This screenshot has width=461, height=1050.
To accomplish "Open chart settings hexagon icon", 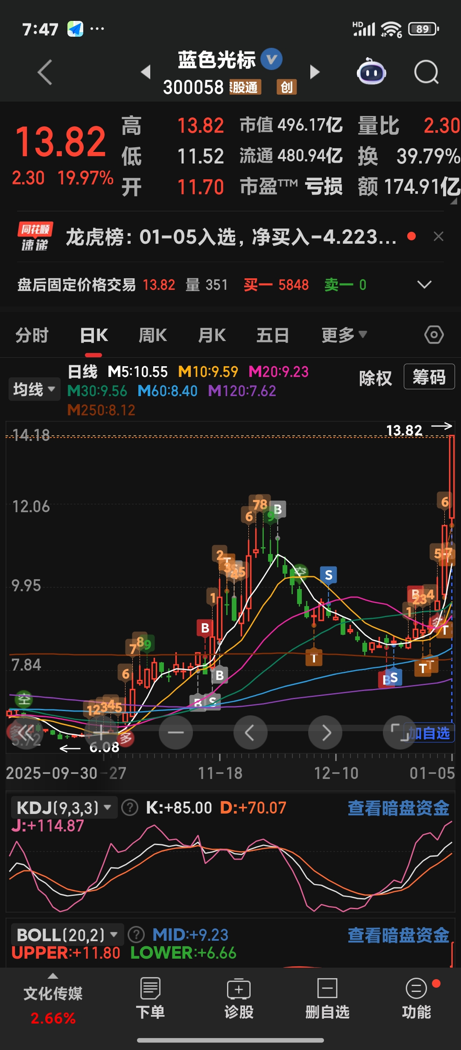I will click(x=434, y=335).
